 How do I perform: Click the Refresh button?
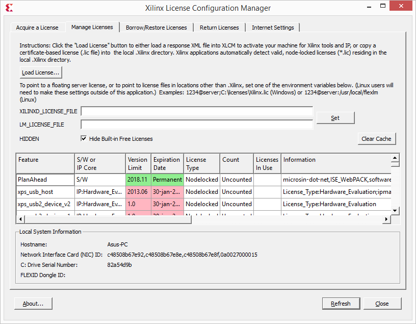341,304
